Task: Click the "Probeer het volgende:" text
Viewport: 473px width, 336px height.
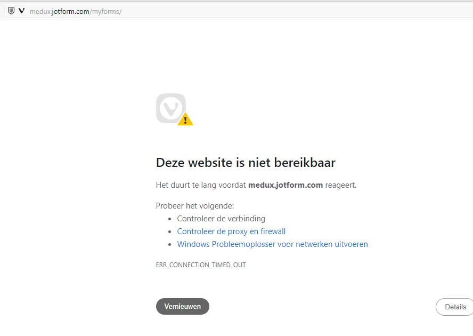Action: click(x=195, y=205)
